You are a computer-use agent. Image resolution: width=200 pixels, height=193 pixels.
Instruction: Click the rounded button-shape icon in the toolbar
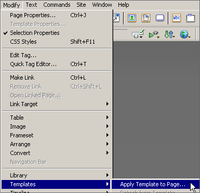160,18
